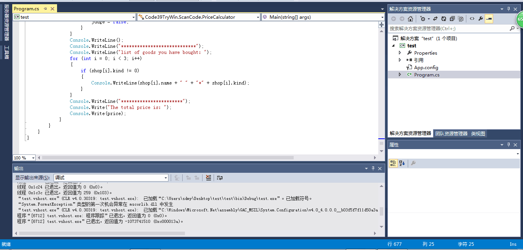Click output panel vertical scrollbar thumb
This screenshot has width=523, height=250.
coord(381,211)
